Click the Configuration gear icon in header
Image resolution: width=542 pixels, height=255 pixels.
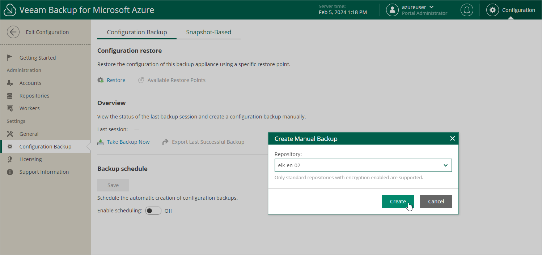[x=492, y=10]
